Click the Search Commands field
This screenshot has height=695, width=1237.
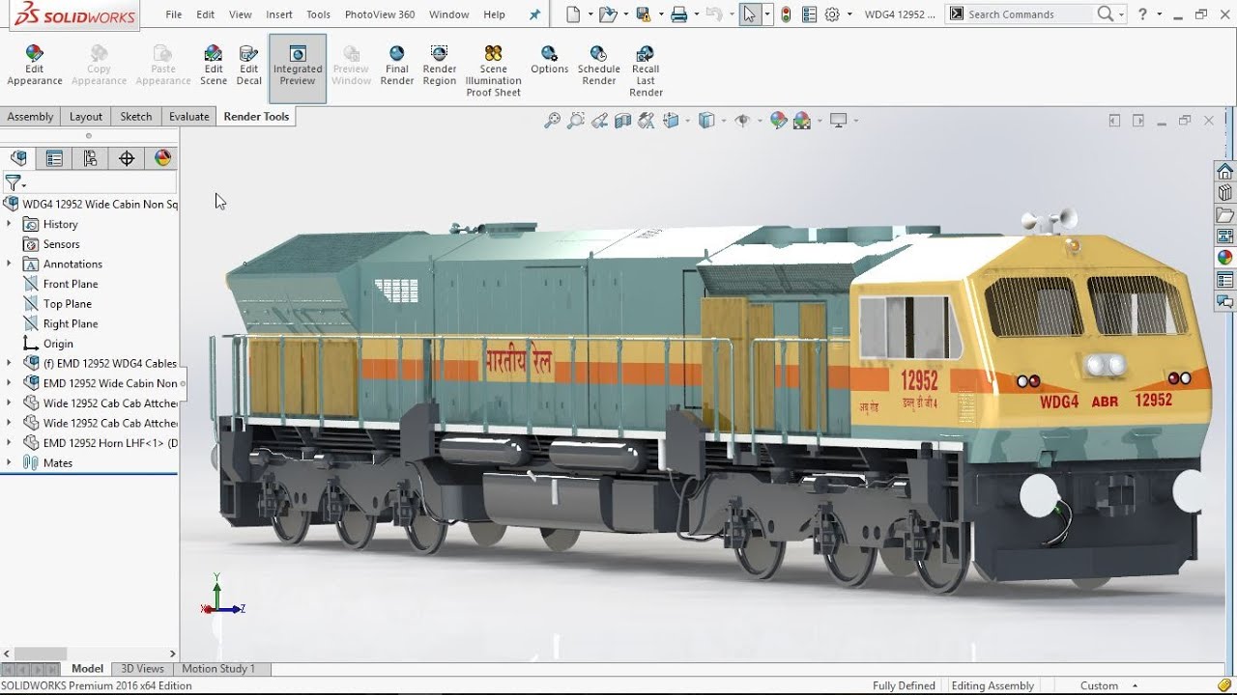(x=1029, y=14)
